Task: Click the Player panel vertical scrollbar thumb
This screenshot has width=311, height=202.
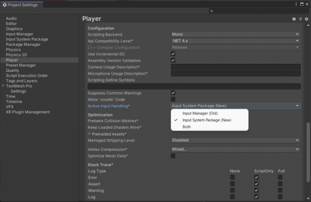Action: pyautogui.click(x=308, y=152)
